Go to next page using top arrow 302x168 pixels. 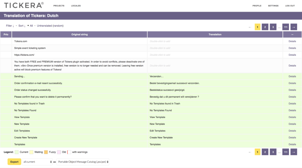coord(294,27)
